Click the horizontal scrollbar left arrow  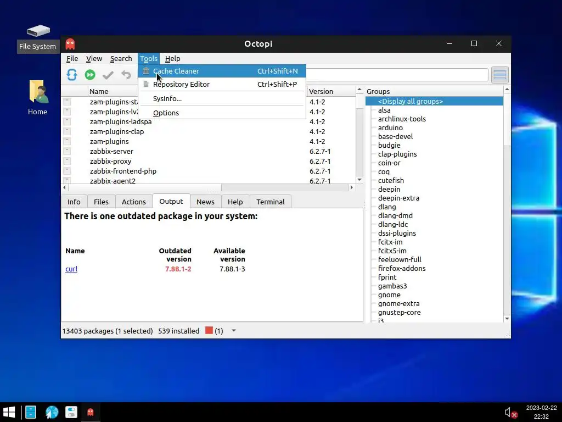tap(65, 187)
